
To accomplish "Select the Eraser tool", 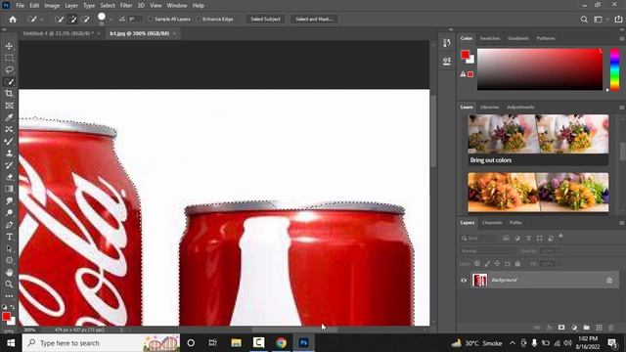I will [9, 177].
